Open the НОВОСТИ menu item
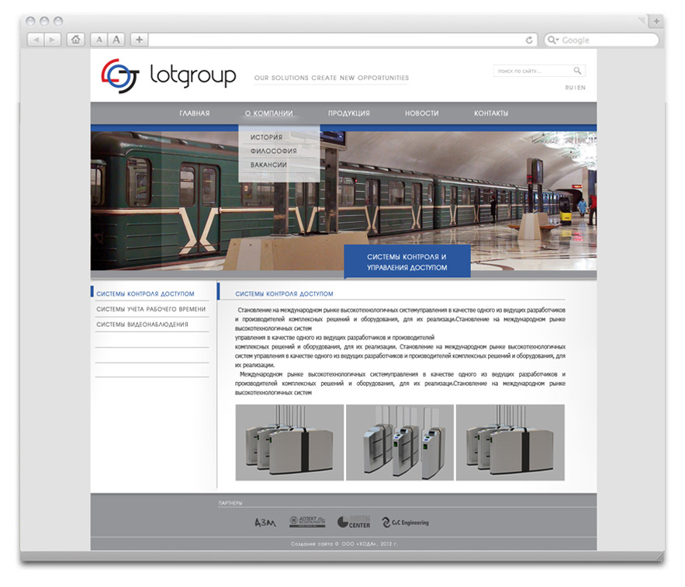685x587 pixels. (421, 113)
